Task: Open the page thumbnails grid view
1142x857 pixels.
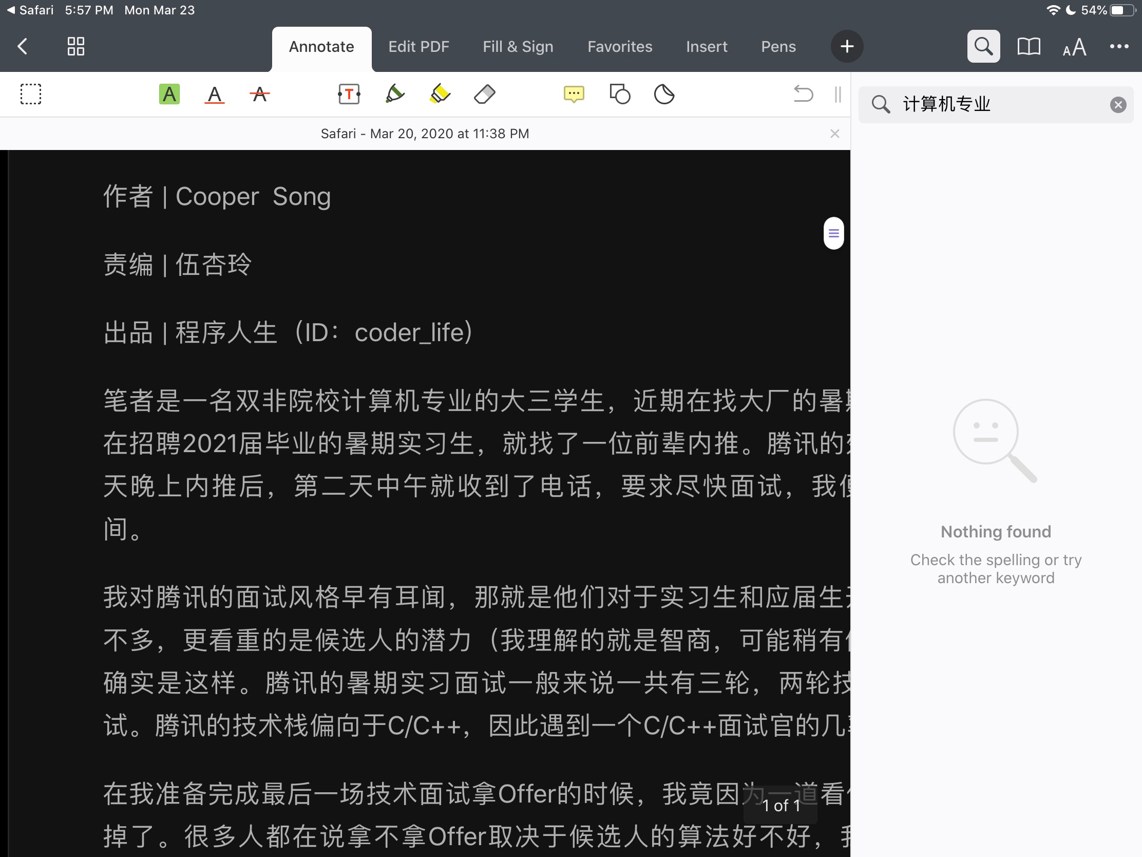Action: tap(76, 47)
